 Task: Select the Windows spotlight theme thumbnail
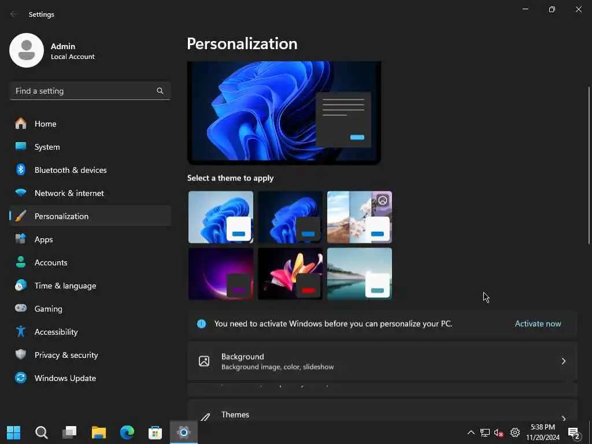360,217
